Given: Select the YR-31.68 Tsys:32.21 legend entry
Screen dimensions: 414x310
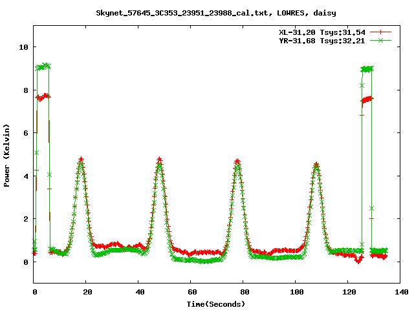Looking at the screenshot, I should click(x=322, y=41).
